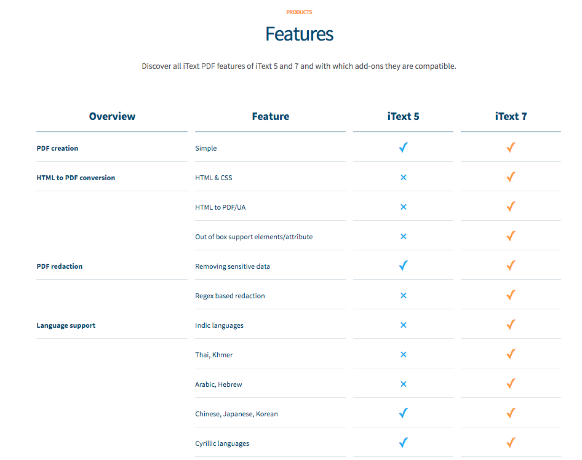Click iText 5 cross for Arabic, Hebrew
This screenshot has width=582, height=460.
pos(404,384)
